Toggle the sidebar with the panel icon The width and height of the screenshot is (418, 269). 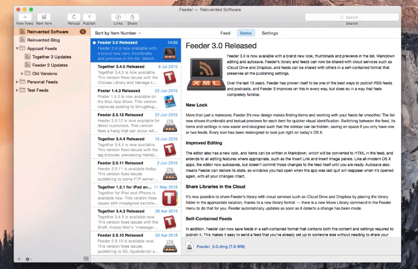click(x=86, y=259)
